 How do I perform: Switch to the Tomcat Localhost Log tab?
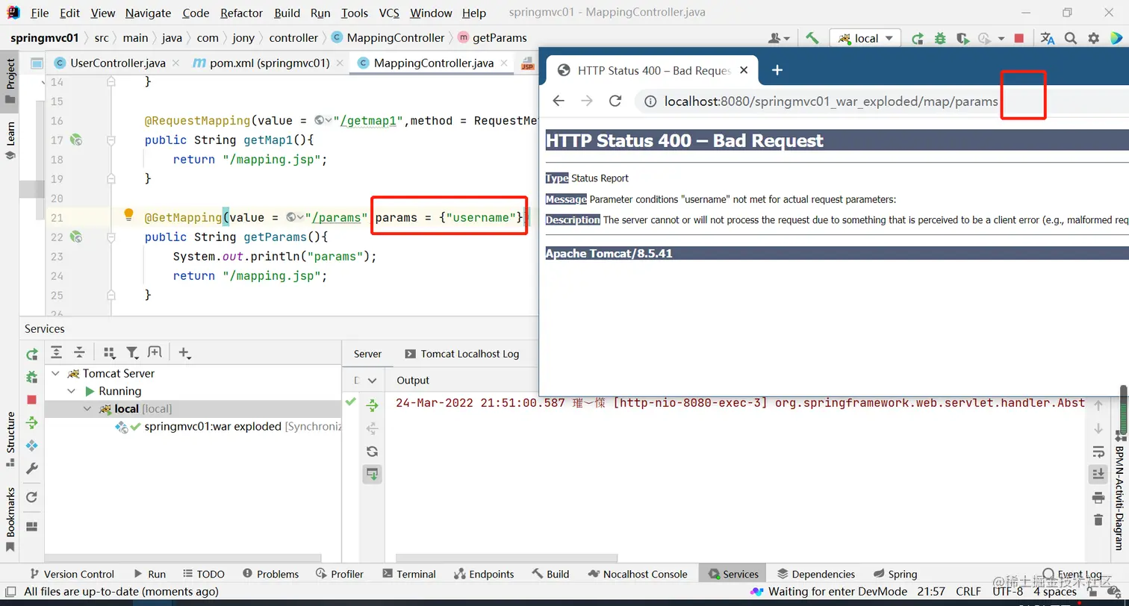coord(461,354)
